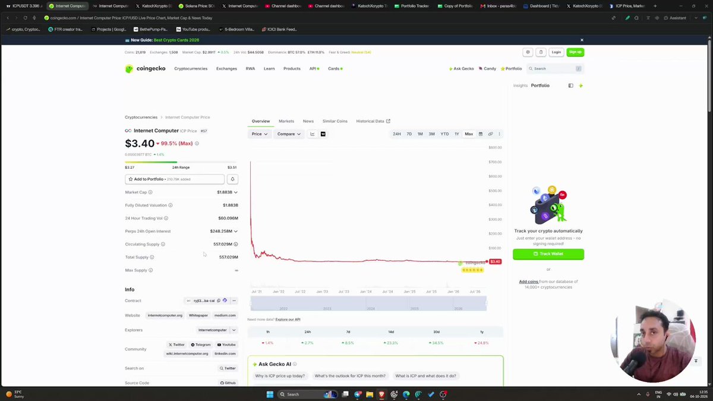Click the Add to Portfolio button

tap(175, 179)
